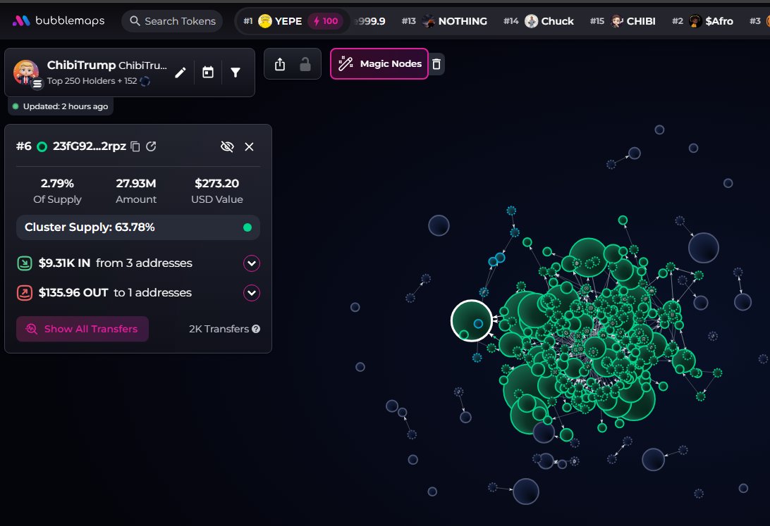Click the Top 250 Holders + 152 label
The height and width of the screenshot is (526, 770).
tap(92, 81)
